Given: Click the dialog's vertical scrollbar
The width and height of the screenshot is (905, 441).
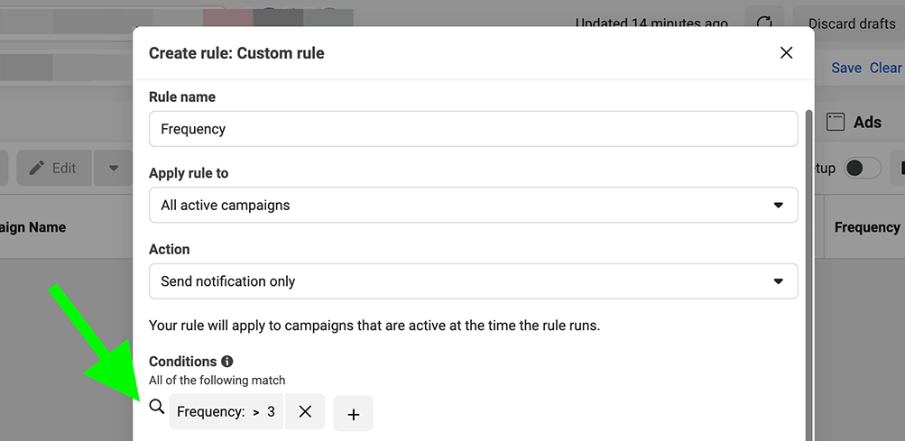Looking at the screenshot, I should coord(809,271).
